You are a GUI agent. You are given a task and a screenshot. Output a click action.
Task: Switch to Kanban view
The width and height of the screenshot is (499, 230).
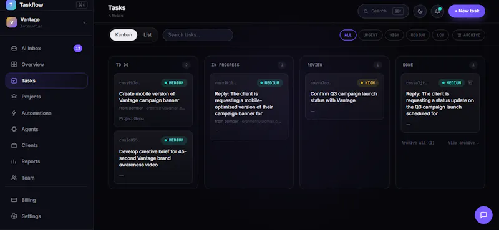point(124,35)
